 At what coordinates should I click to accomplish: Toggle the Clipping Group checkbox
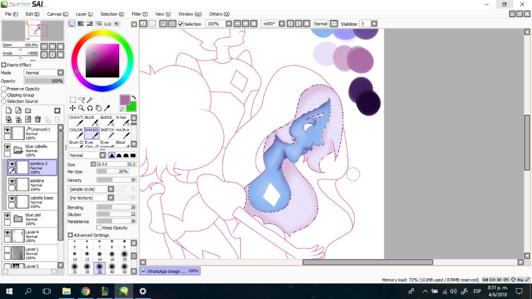tap(4, 95)
